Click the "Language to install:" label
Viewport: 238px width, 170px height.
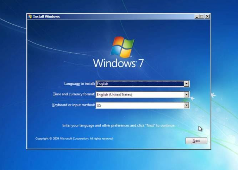tap(80, 84)
